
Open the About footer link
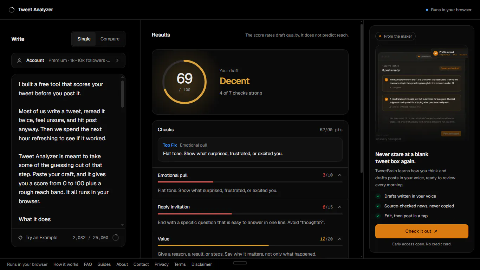click(122, 264)
